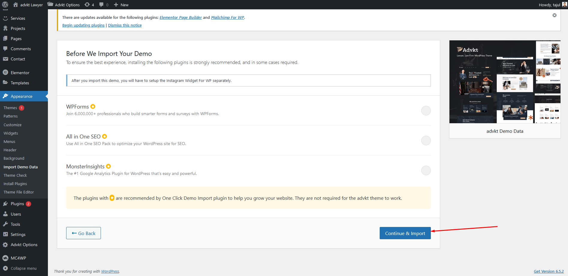The width and height of the screenshot is (568, 276).
Task: Click the Collapse menu arrow icon
Action: tap(5, 268)
